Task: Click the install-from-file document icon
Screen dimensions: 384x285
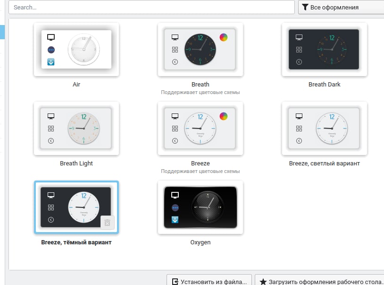Action: coord(175,282)
